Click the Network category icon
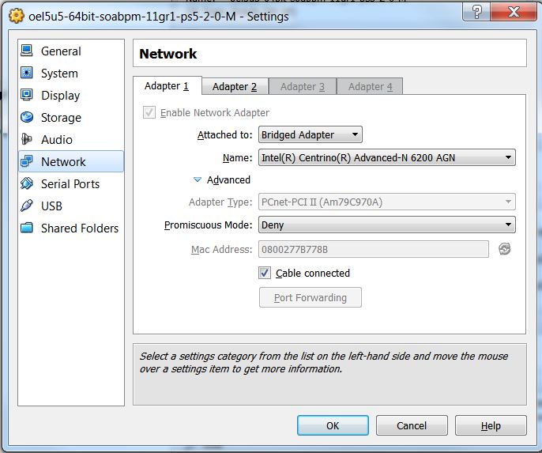Screen dimensions: 542x453 [27, 161]
